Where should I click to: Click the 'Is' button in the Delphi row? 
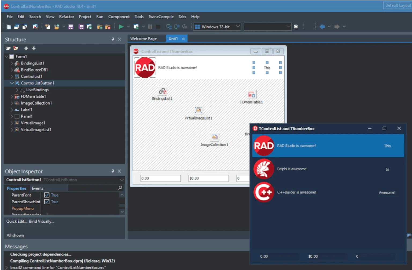387,169
